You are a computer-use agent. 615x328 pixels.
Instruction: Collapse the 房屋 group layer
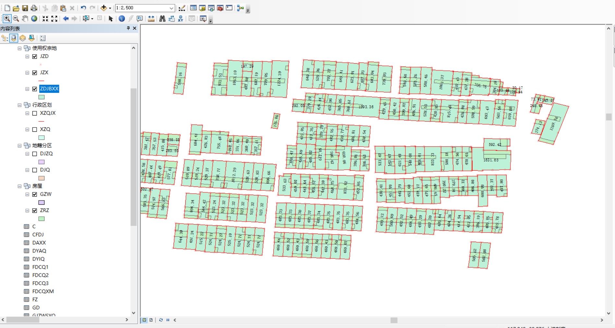(19, 186)
